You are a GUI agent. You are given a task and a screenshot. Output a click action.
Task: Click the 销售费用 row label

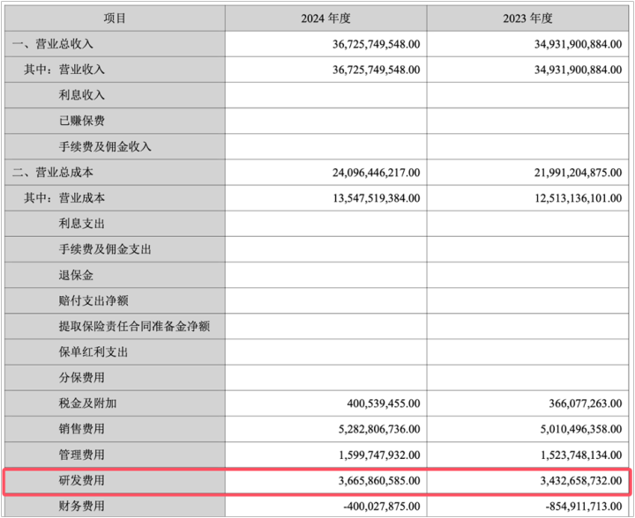82,429
